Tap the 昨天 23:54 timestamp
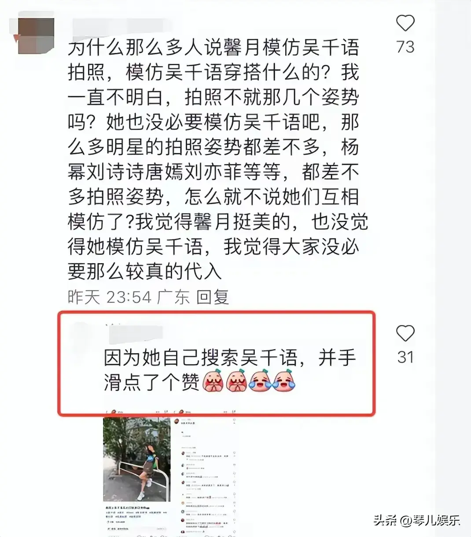The width and height of the screenshot is (471, 537). click(x=110, y=297)
